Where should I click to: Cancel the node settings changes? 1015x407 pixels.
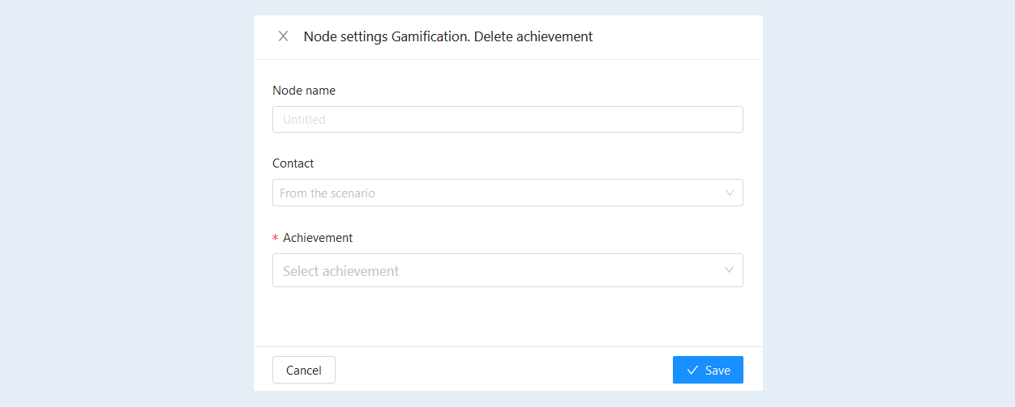[x=304, y=370]
